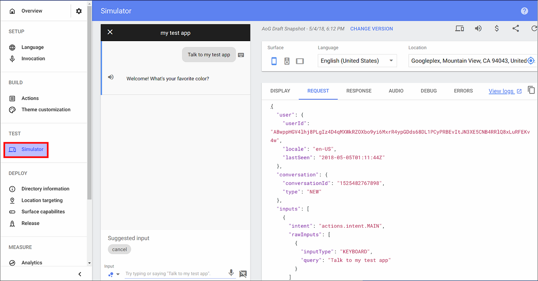Refresh the simulator with the reload icon
Screen dimensions: 538x281
tap(534, 29)
